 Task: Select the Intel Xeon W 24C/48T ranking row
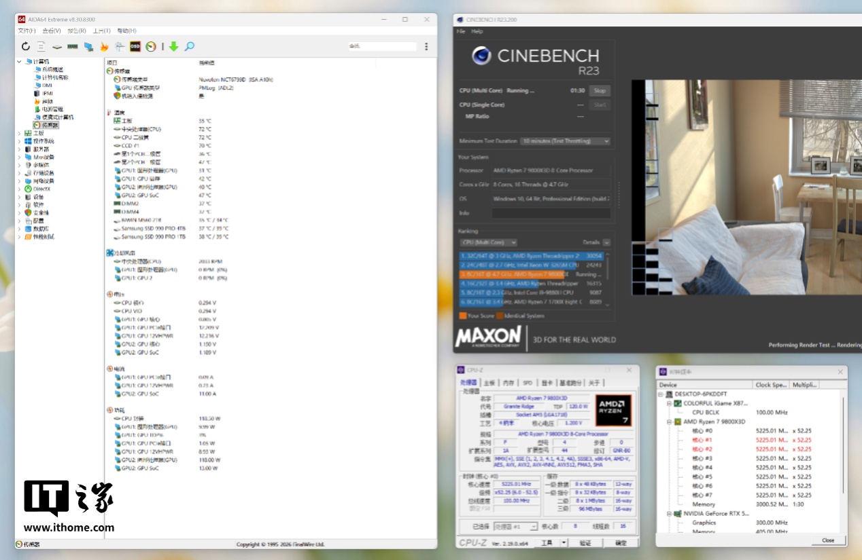[x=532, y=265]
